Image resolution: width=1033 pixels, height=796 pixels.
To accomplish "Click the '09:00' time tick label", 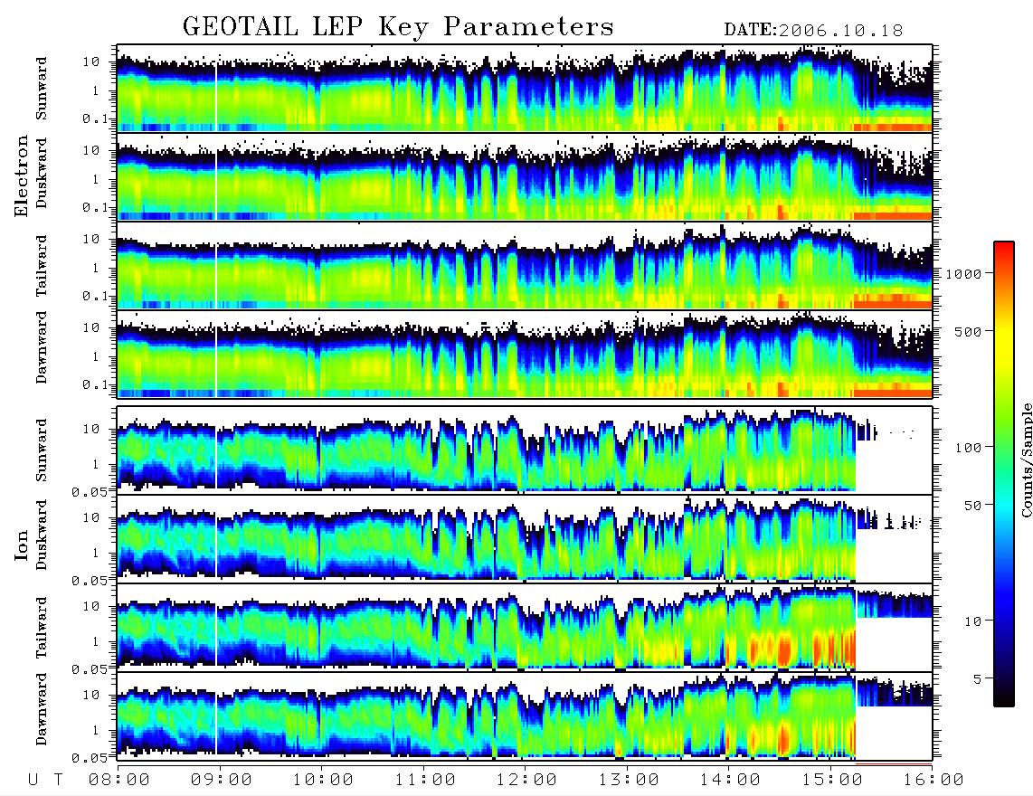I will pos(222,780).
